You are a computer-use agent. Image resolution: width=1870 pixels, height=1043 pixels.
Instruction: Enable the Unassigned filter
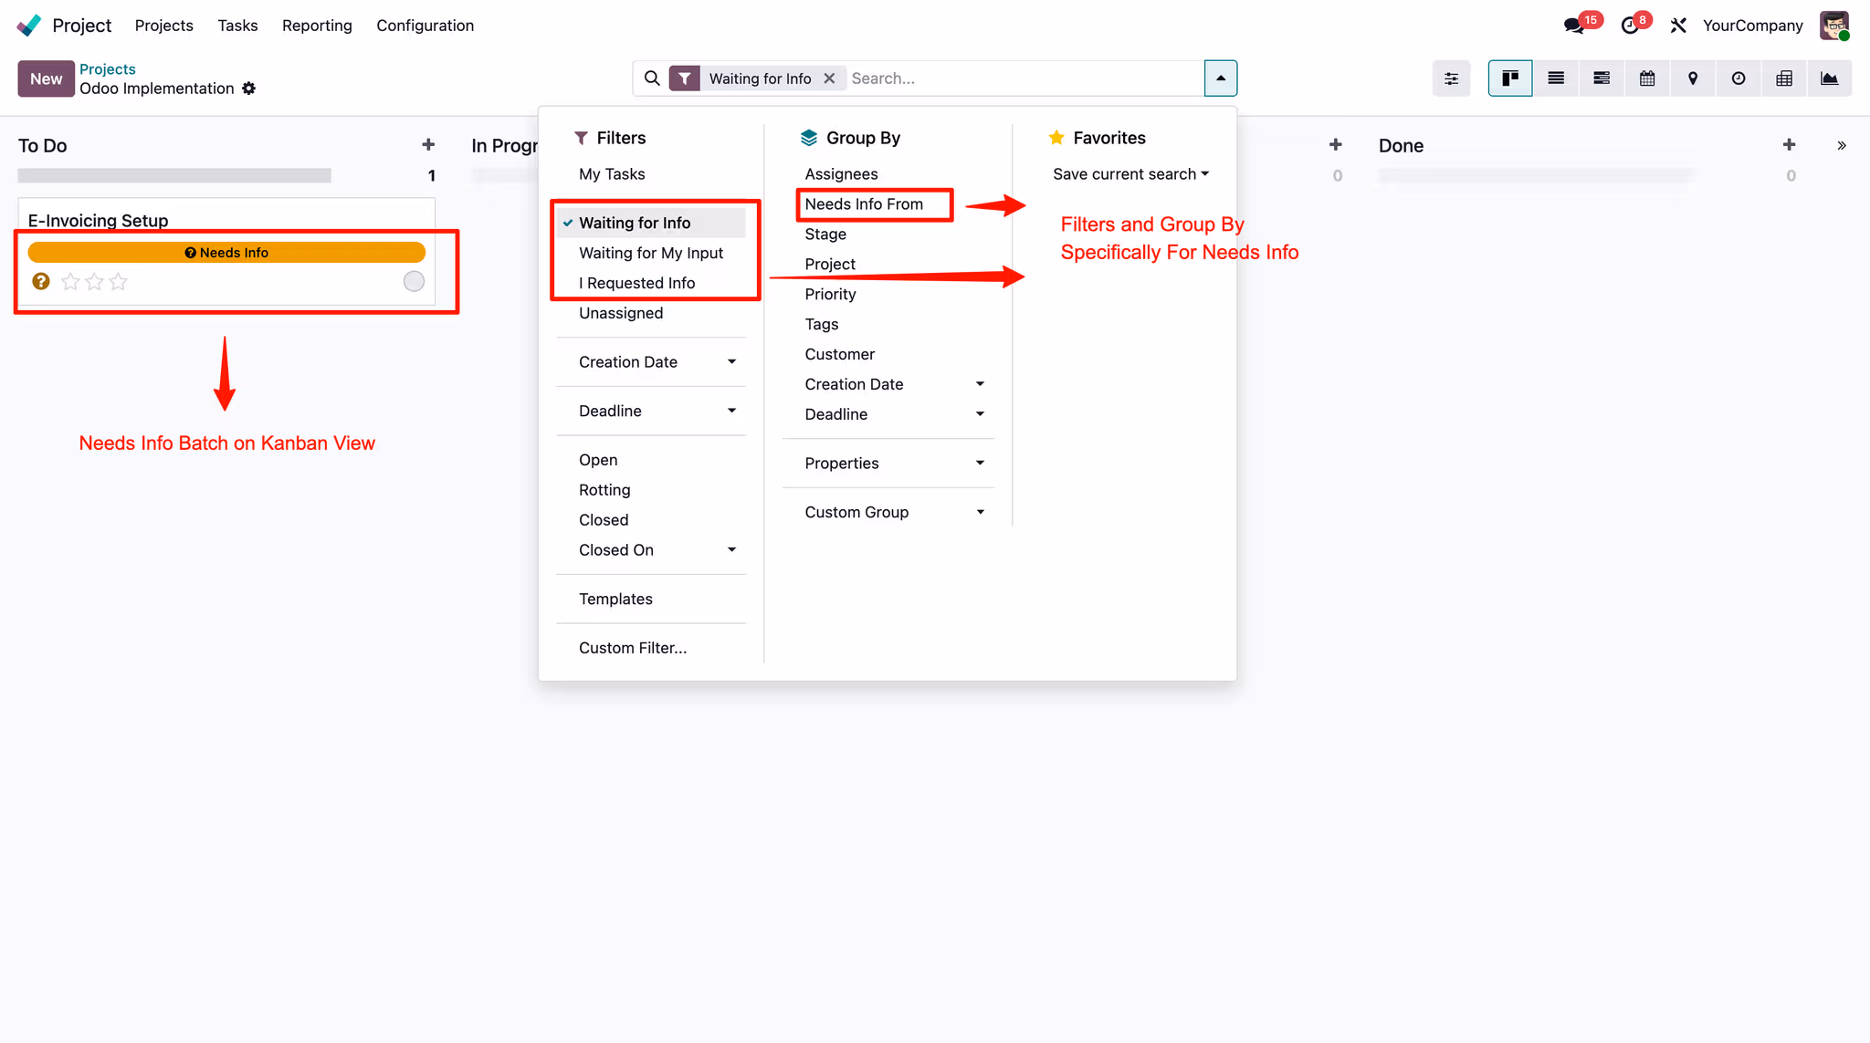coord(651,313)
